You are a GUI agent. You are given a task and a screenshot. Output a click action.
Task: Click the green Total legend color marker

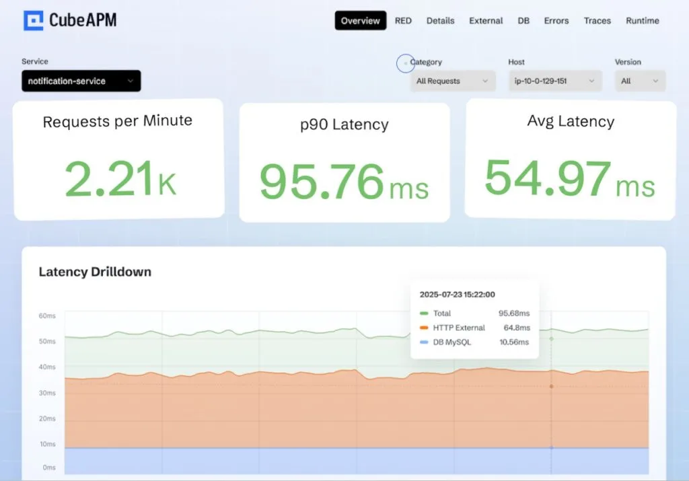pos(425,313)
